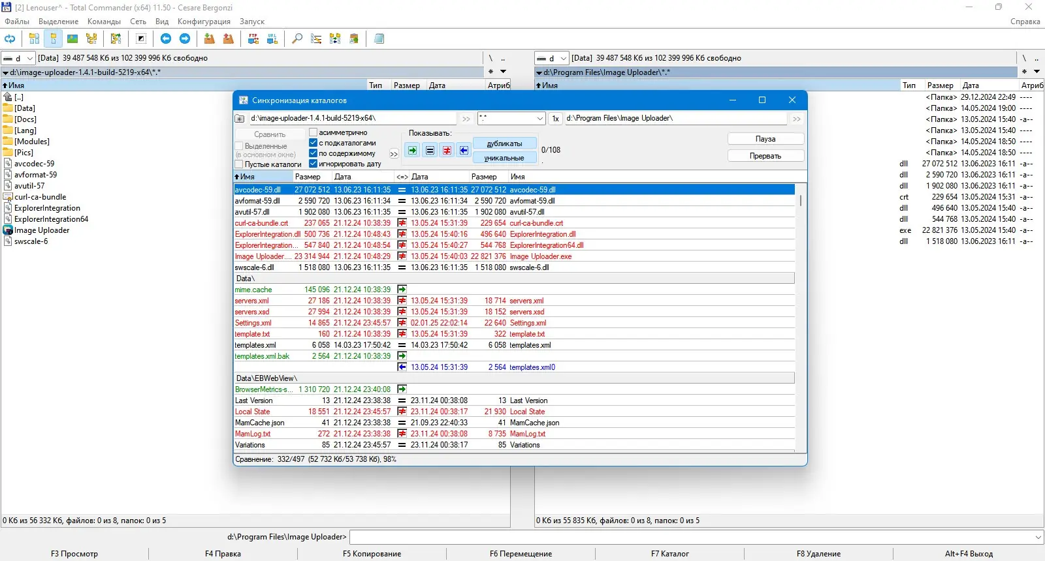Expand left panel directory history arrow
This screenshot has height=561, width=1045.
[x=504, y=72]
